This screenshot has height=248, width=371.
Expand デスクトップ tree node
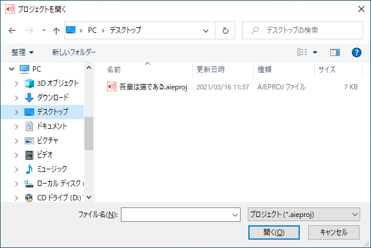coord(16,112)
